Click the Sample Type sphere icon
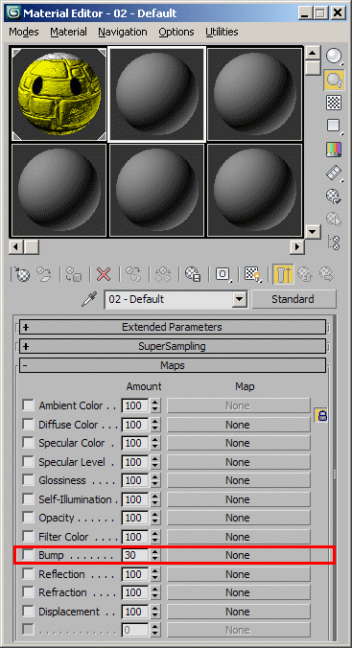The width and height of the screenshot is (352, 648). (x=334, y=57)
